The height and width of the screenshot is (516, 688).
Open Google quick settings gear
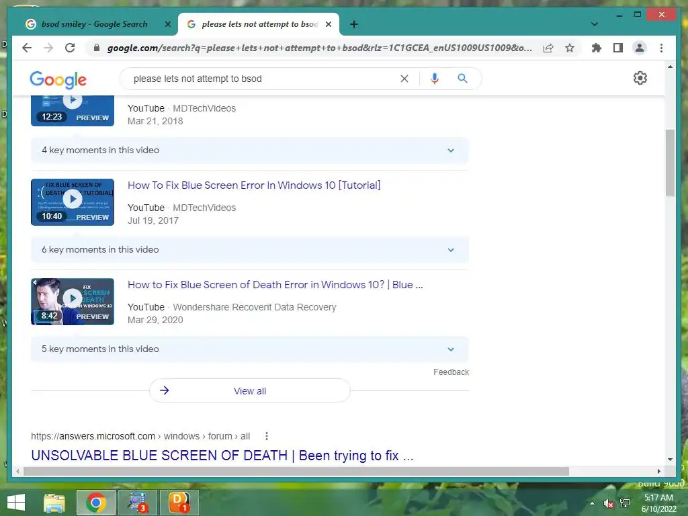(640, 78)
